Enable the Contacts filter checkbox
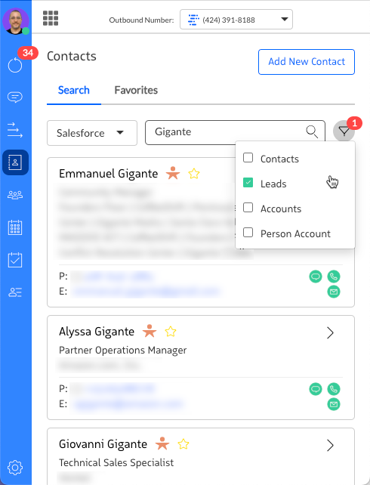Viewport: 370px width, 485px height. tap(248, 158)
